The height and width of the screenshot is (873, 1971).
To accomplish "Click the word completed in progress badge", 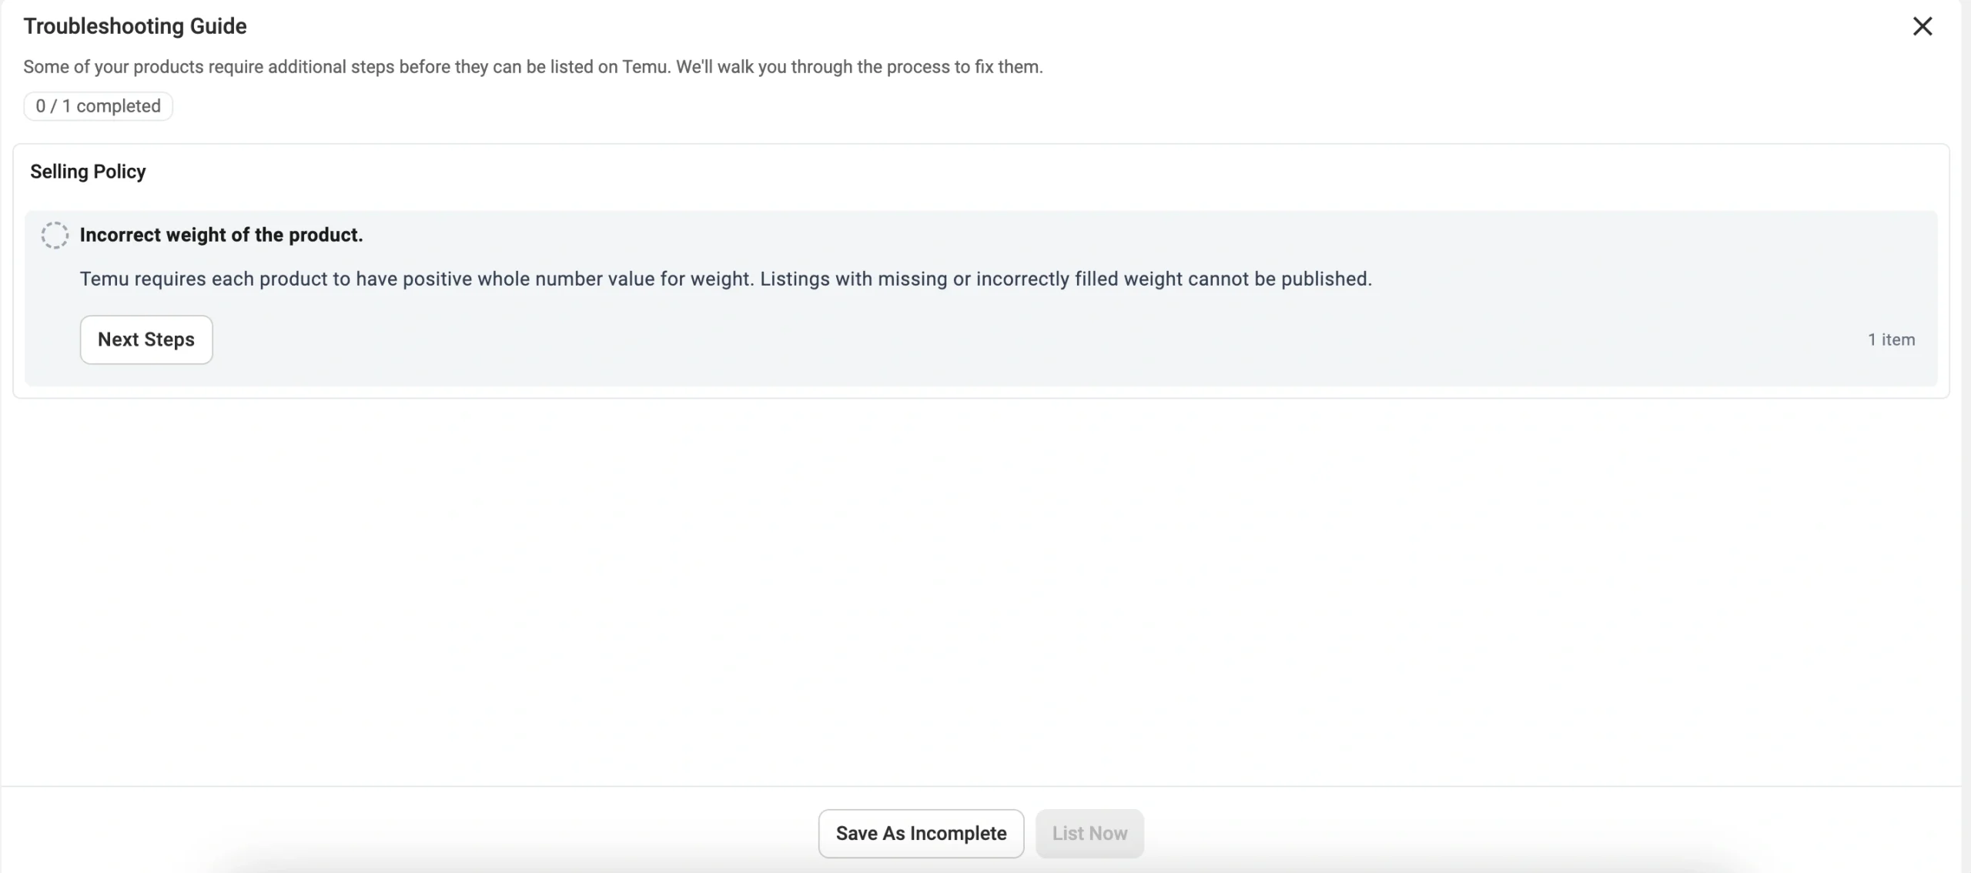I will point(119,106).
